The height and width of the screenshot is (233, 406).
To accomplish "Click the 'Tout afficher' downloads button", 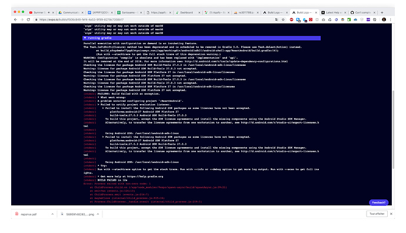I will (377, 214).
